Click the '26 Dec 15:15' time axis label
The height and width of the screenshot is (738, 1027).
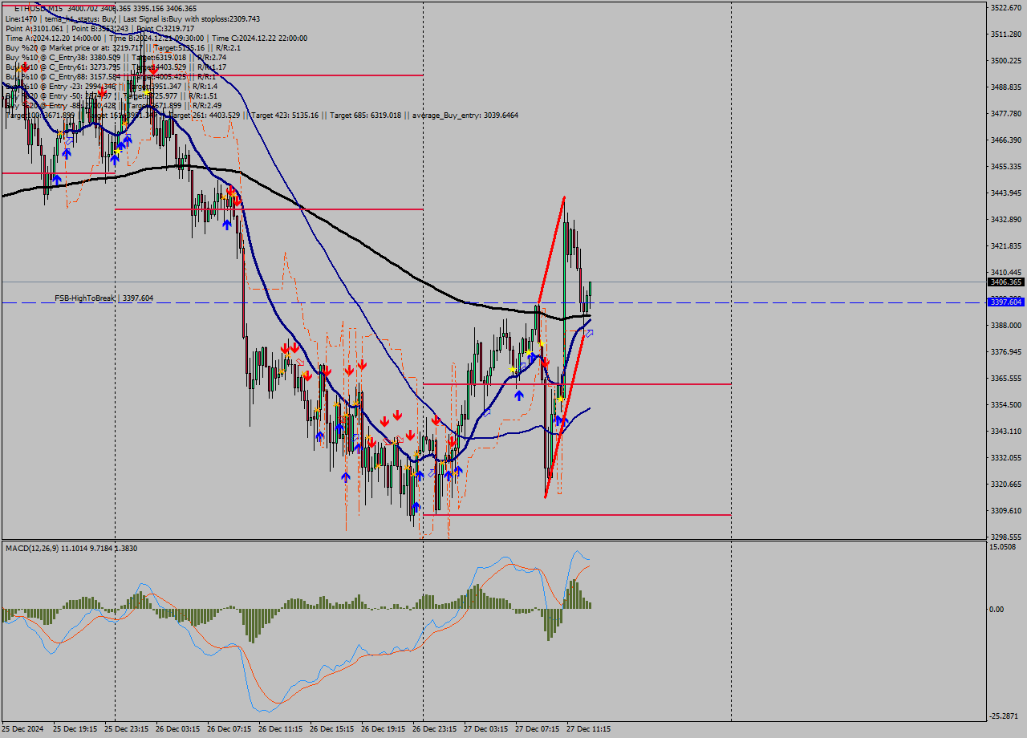[x=332, y=730]
